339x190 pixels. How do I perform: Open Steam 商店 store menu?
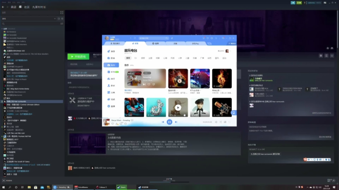13,7
